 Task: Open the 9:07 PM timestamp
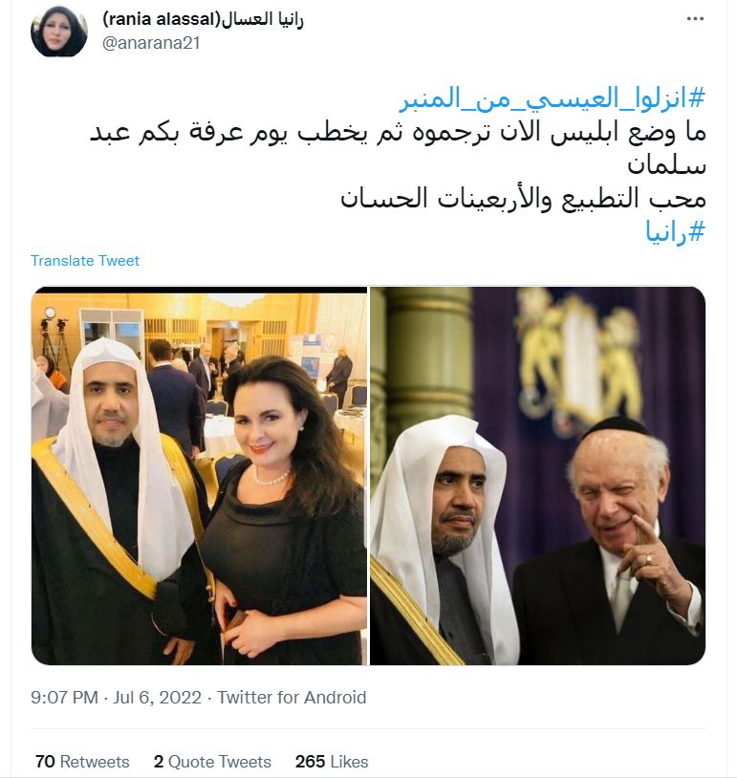(x=64, y=697)
